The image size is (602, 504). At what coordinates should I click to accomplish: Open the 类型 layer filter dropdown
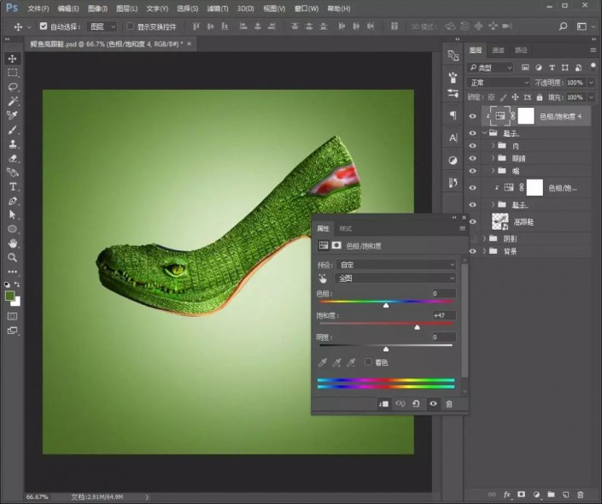point(490,67)
